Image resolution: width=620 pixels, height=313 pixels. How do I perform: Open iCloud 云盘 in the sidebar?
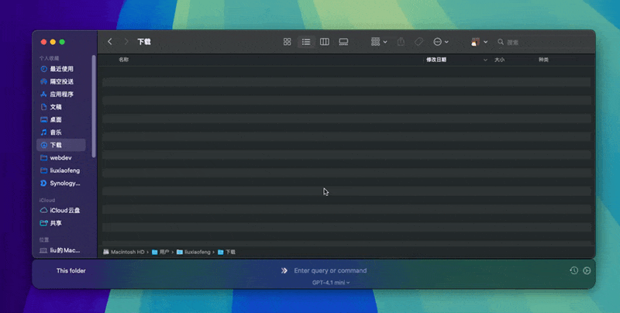tap(61, 210)
